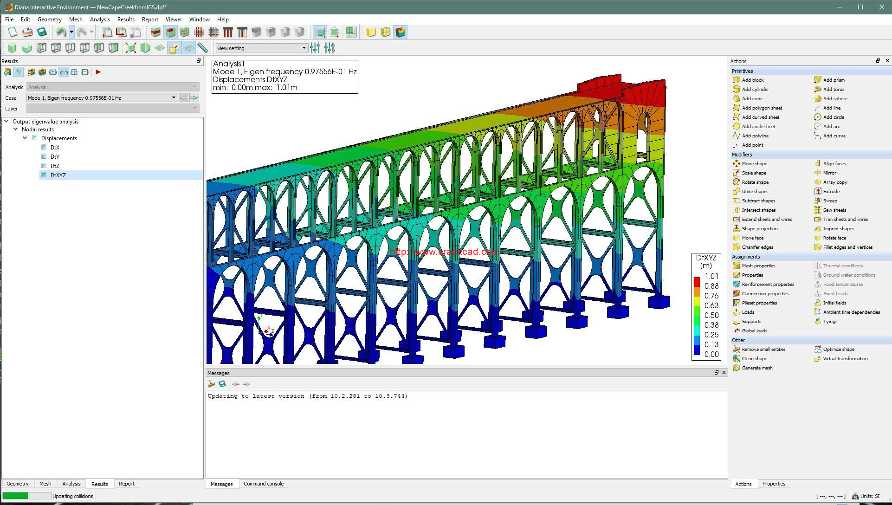Toggle the percent contour result icon
Image resolution: width=892 pixels, height=505 pixels.
[x=31, y=72]
